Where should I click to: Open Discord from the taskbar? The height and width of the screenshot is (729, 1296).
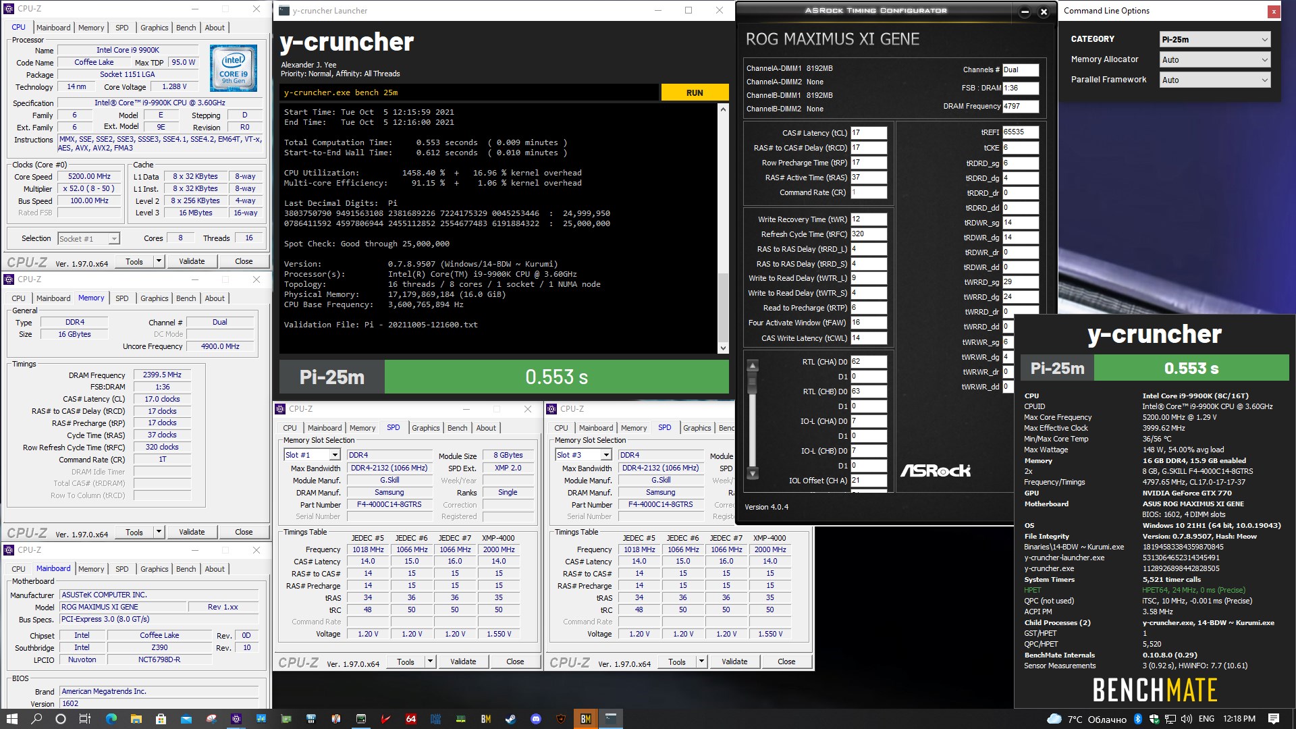pyautogui.click(x=536, y=719)
